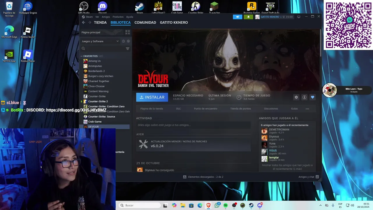Viewport: 373px width, 210px height.
Task: Switch to the TIENDA tab
Action: (x=100, y=22)
